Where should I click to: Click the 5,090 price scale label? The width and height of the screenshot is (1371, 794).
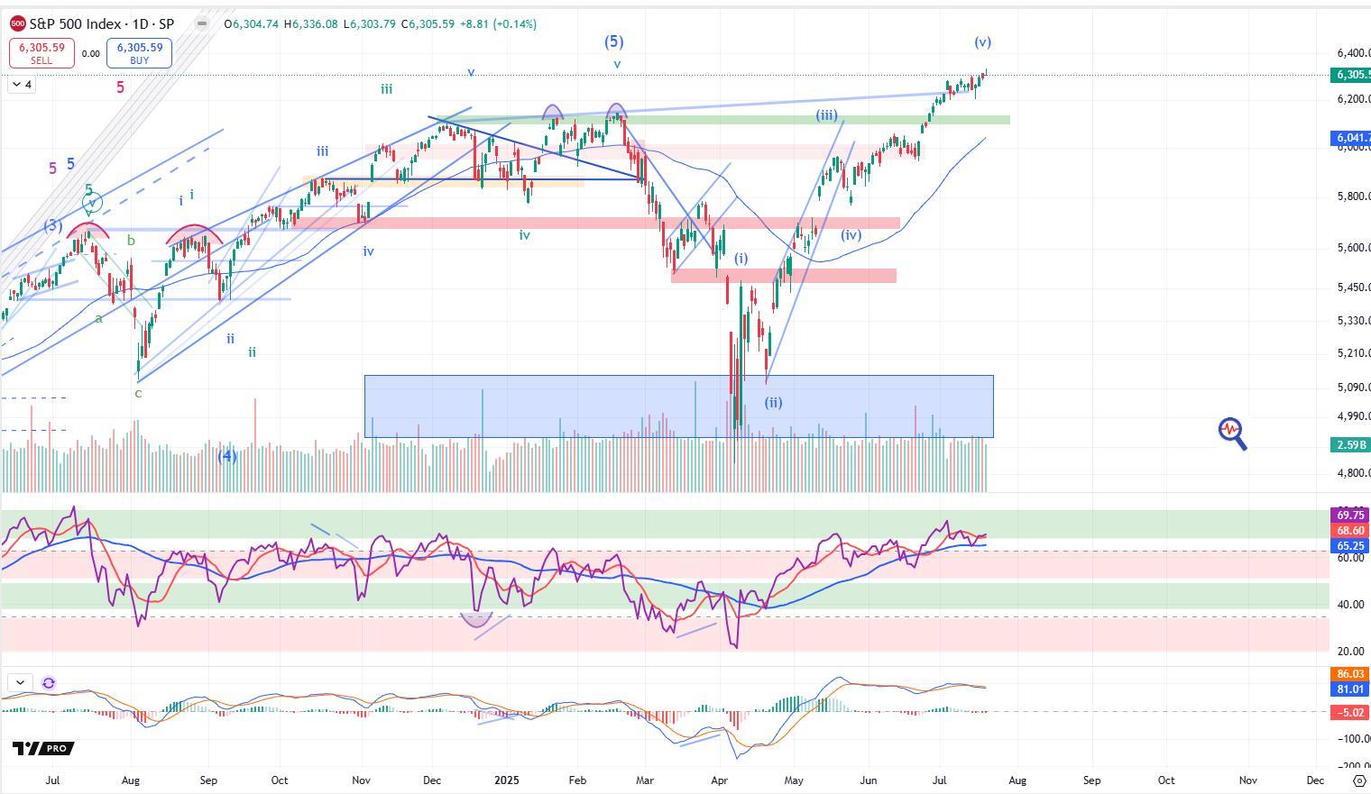click(x=1352, y=388)
